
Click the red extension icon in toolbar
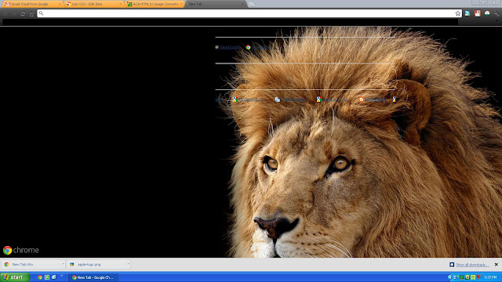pos(478,13)
